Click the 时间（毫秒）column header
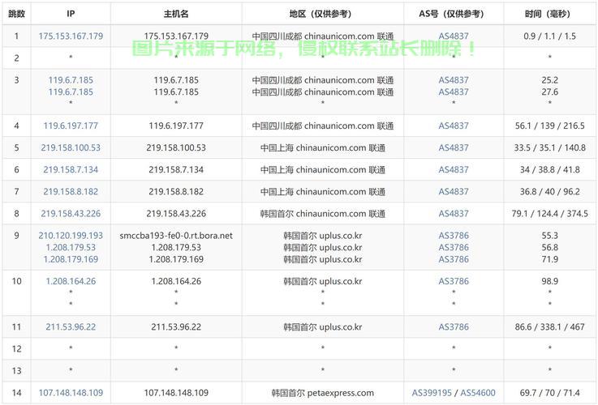 pos(549,14)
